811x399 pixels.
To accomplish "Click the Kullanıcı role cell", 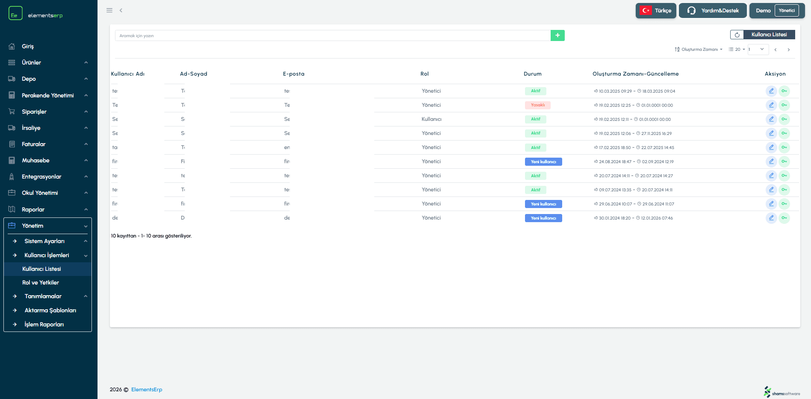I will click(x=431, y=119).
